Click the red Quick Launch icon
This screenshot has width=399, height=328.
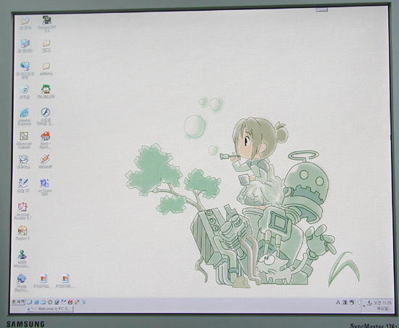70,302
